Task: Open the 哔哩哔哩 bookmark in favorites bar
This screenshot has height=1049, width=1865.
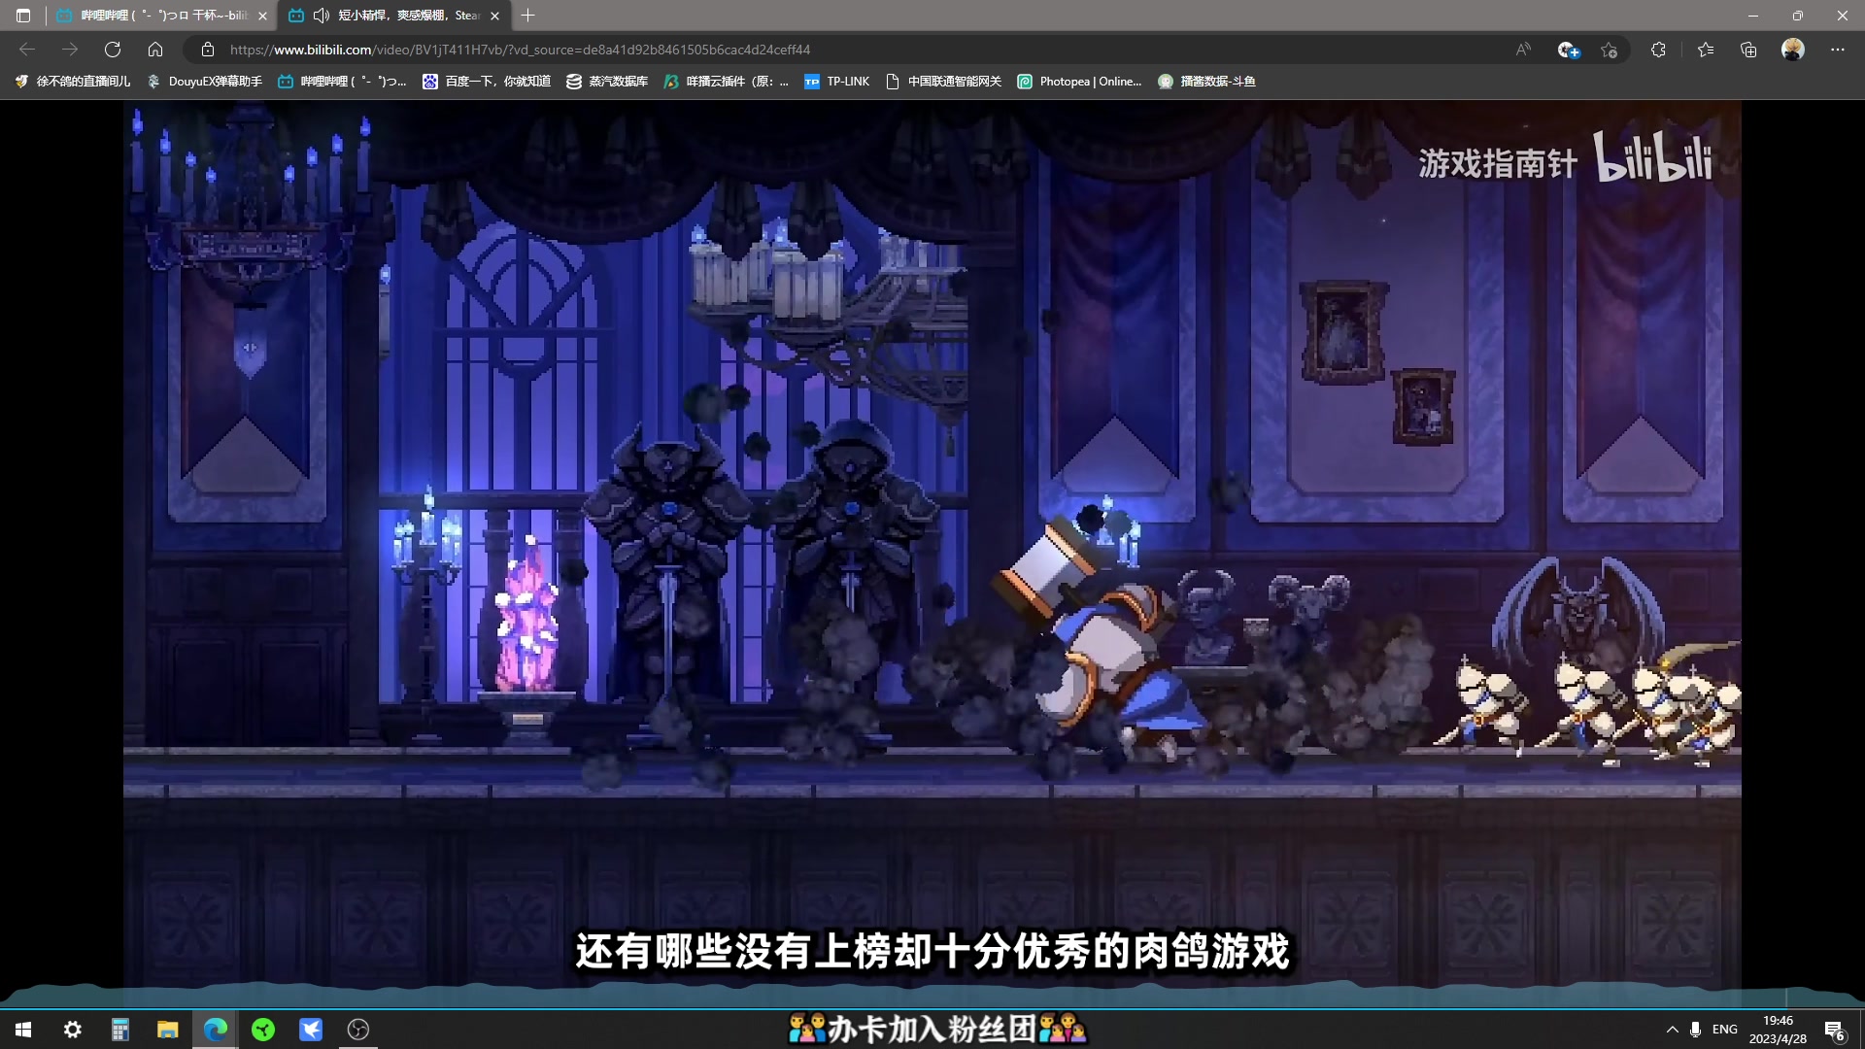Action: tap(342, 82)
